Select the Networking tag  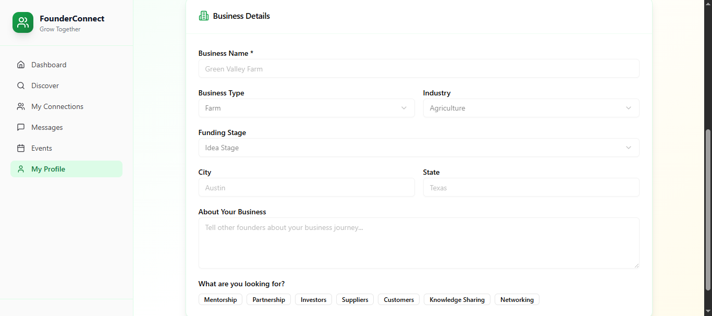pyautogui.click(x=517, y=300)
